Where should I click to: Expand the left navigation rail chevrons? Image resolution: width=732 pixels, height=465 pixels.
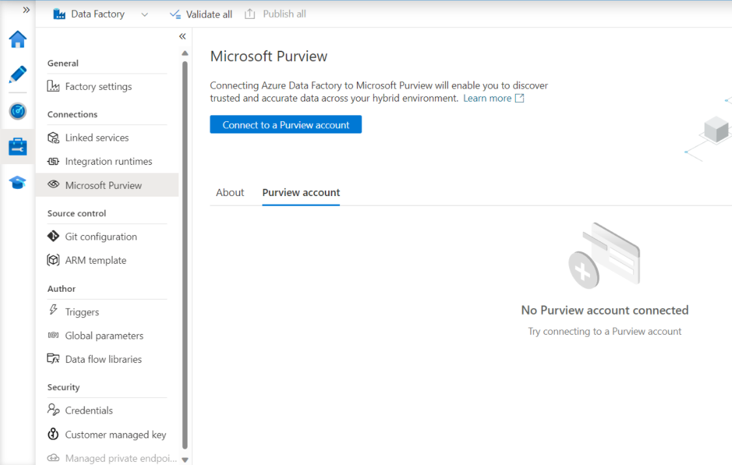pyautogui.click(x=26, y=10)
